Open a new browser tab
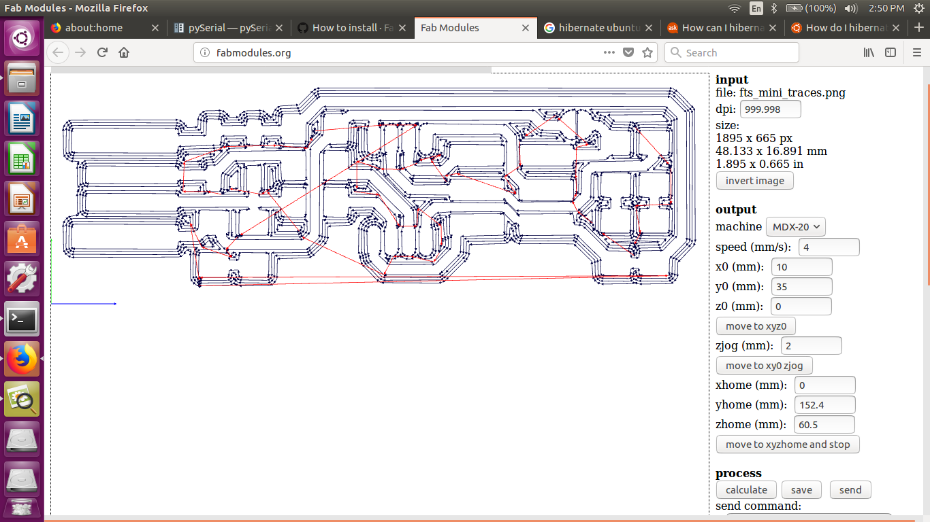The width and height of the screenshot is (930, 522). coord(918,28)
